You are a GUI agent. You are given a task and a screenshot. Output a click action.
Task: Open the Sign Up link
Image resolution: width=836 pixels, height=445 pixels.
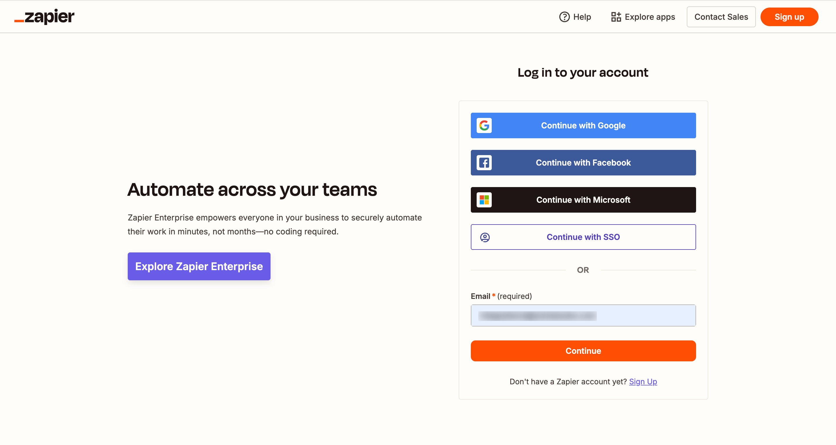[x=643, y=382]
